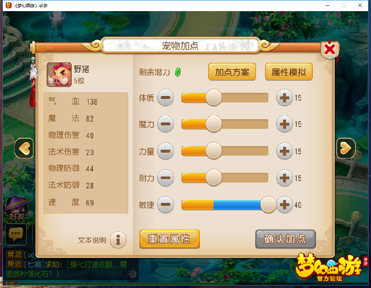Click the 敏捷 slider handle
The height and width of the screenshot is (288, 371).
point(268,204)
